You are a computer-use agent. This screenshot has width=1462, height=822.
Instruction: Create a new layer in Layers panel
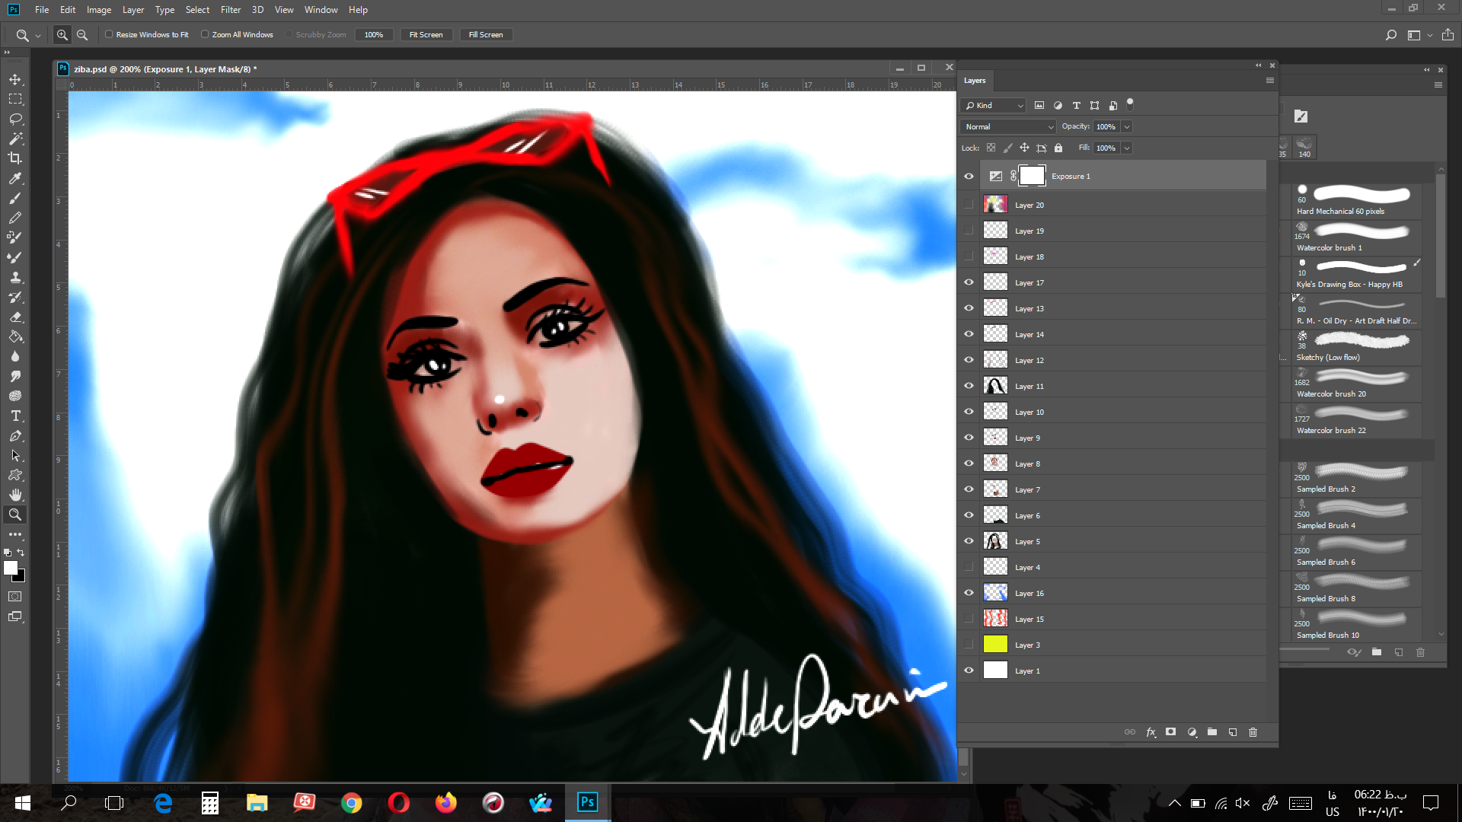point(1233,732)
